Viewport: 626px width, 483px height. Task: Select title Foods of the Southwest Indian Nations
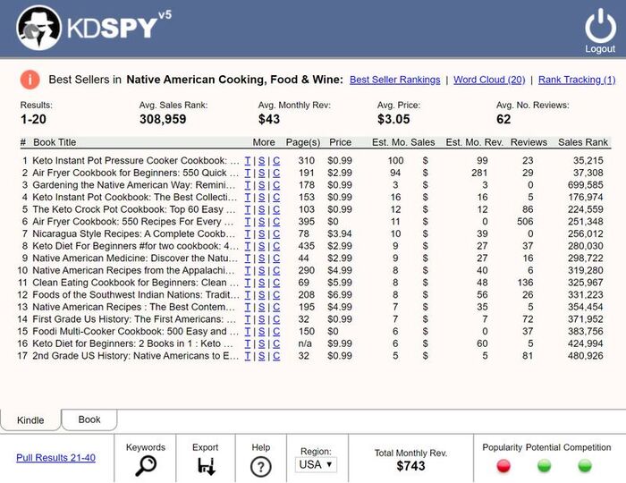coord(136,294)
